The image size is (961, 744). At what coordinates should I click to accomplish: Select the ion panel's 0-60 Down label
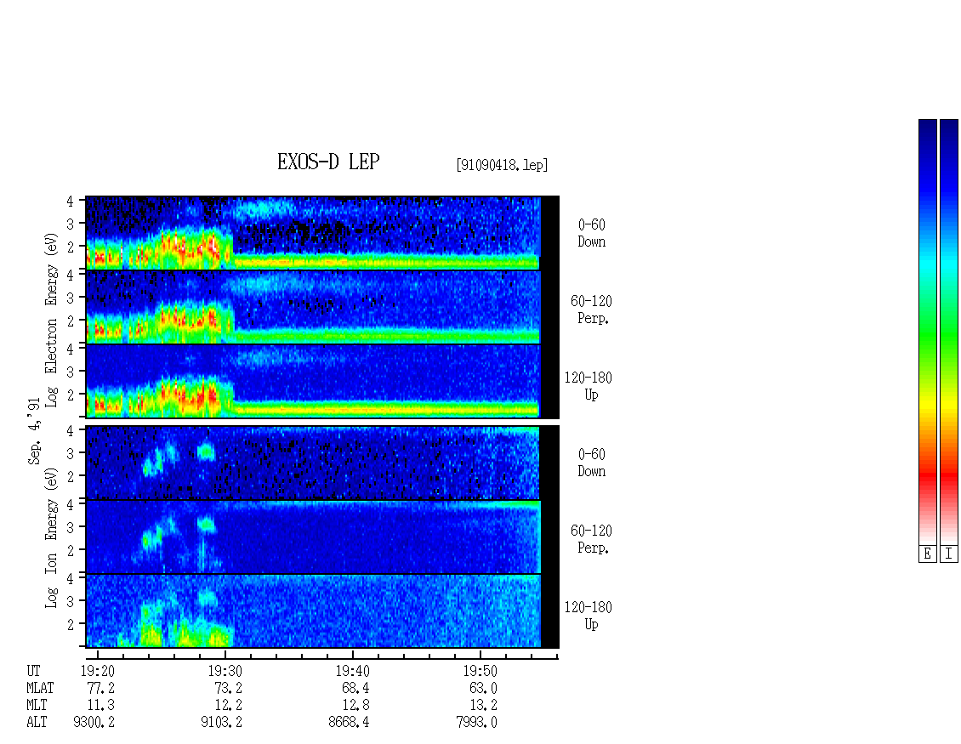[x=591, y=463]
